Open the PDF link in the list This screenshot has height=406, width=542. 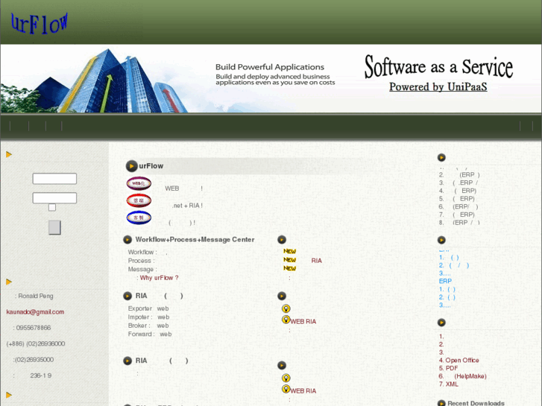click(x=452, y=368)
